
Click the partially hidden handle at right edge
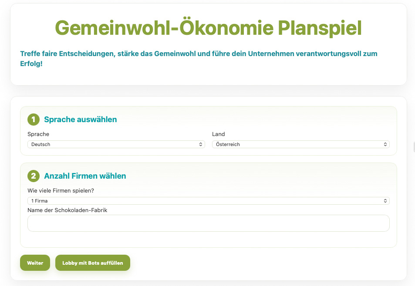414,147
